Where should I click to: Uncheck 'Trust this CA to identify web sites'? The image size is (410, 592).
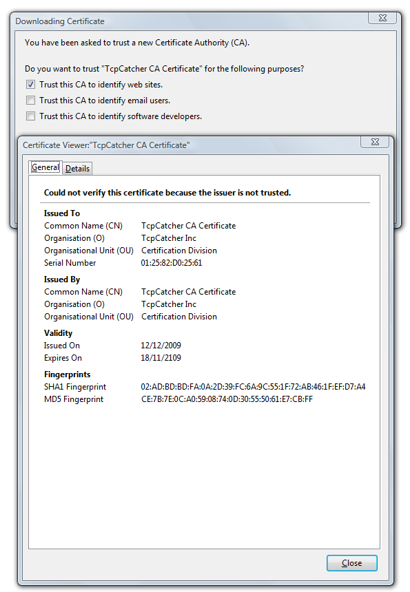tap(30, 85)
